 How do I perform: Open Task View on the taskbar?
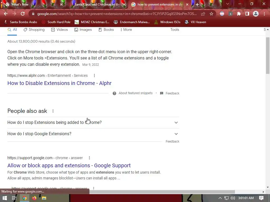14,198
